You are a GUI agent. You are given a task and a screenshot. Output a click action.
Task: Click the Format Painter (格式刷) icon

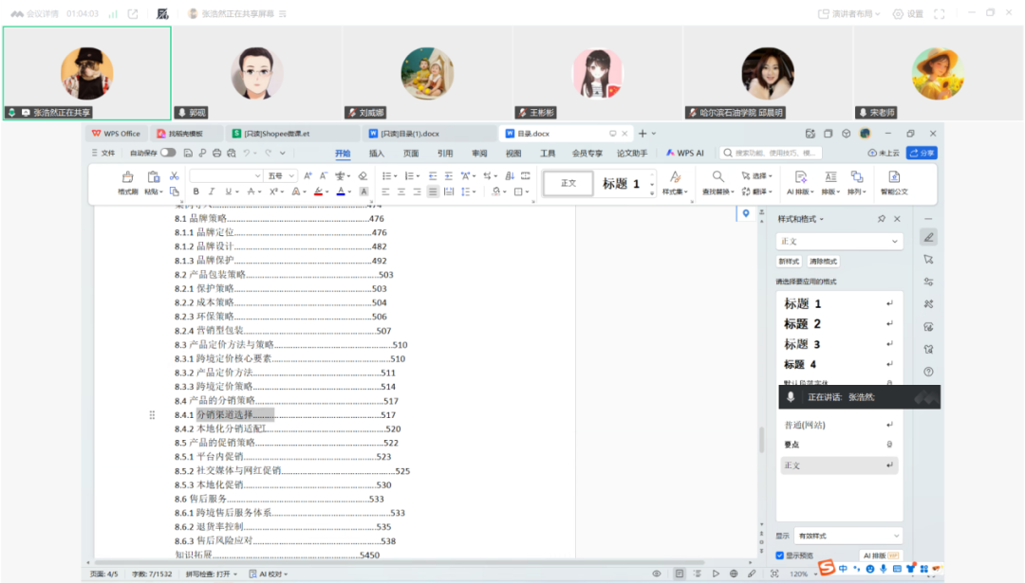(x=127, y=177)
